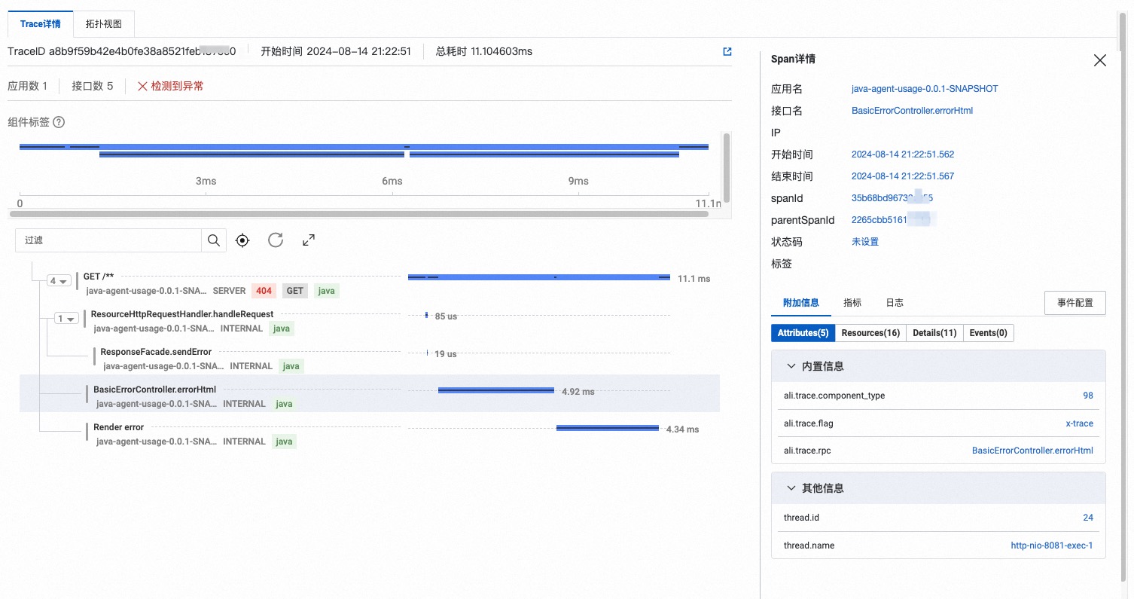Open the Resources(16) sub-tab

tap(870, 333)
